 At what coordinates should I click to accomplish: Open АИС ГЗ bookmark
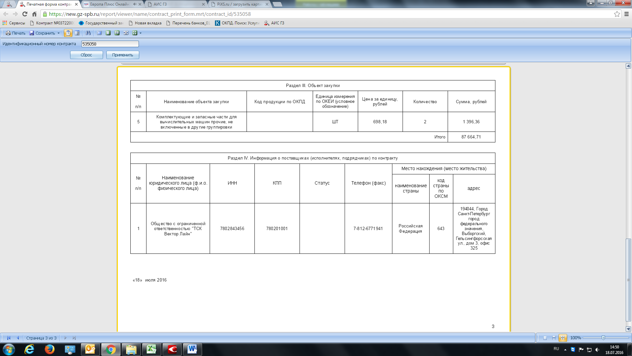point(274,23)
